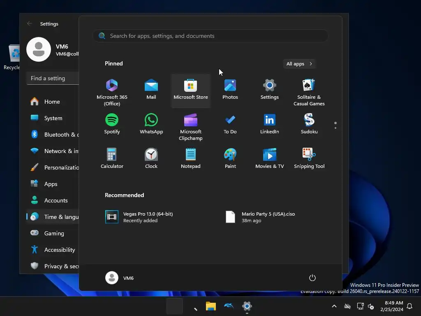Show hidden system tray icons
Screen dimensions: 421x316
[334, 306]
